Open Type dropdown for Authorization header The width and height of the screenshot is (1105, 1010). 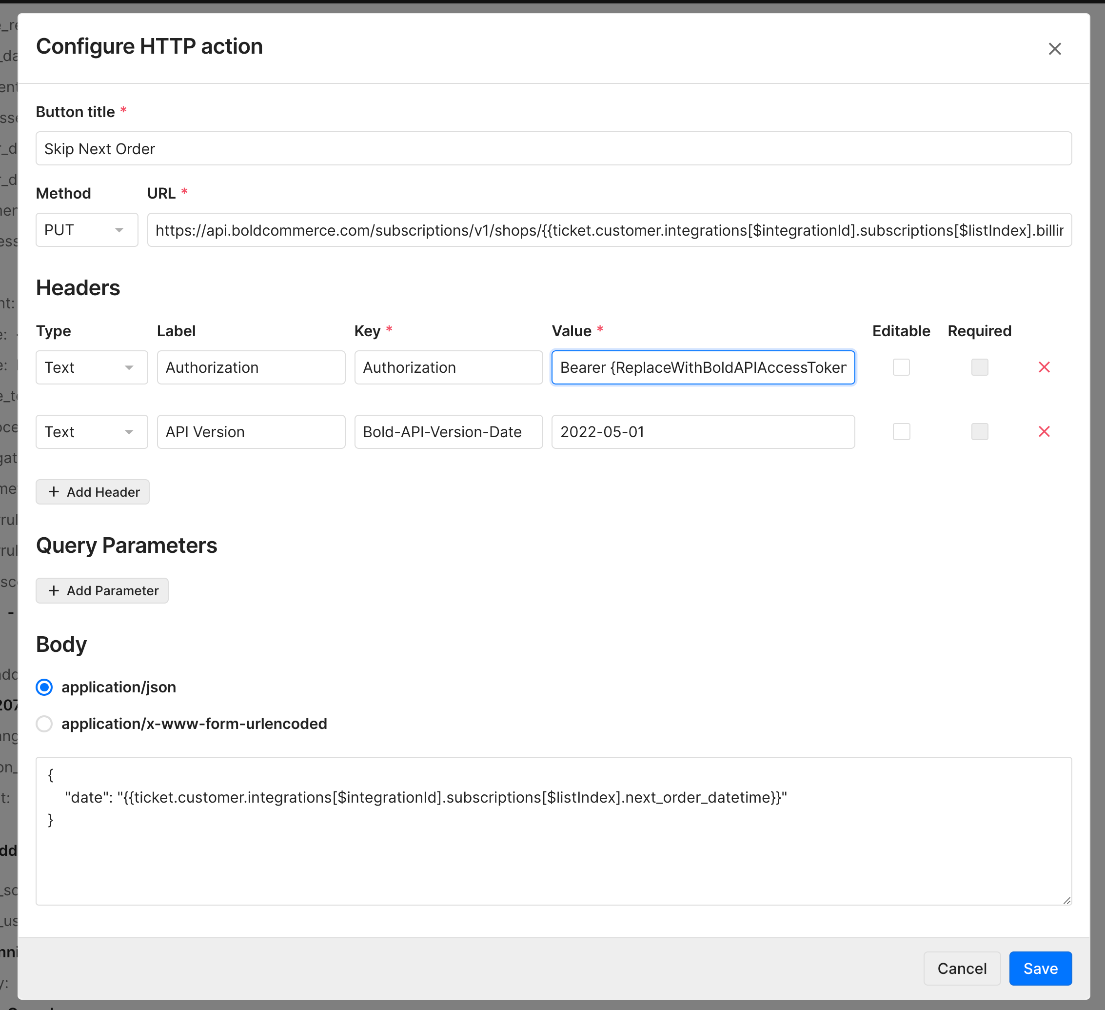(x=92, y=367)
